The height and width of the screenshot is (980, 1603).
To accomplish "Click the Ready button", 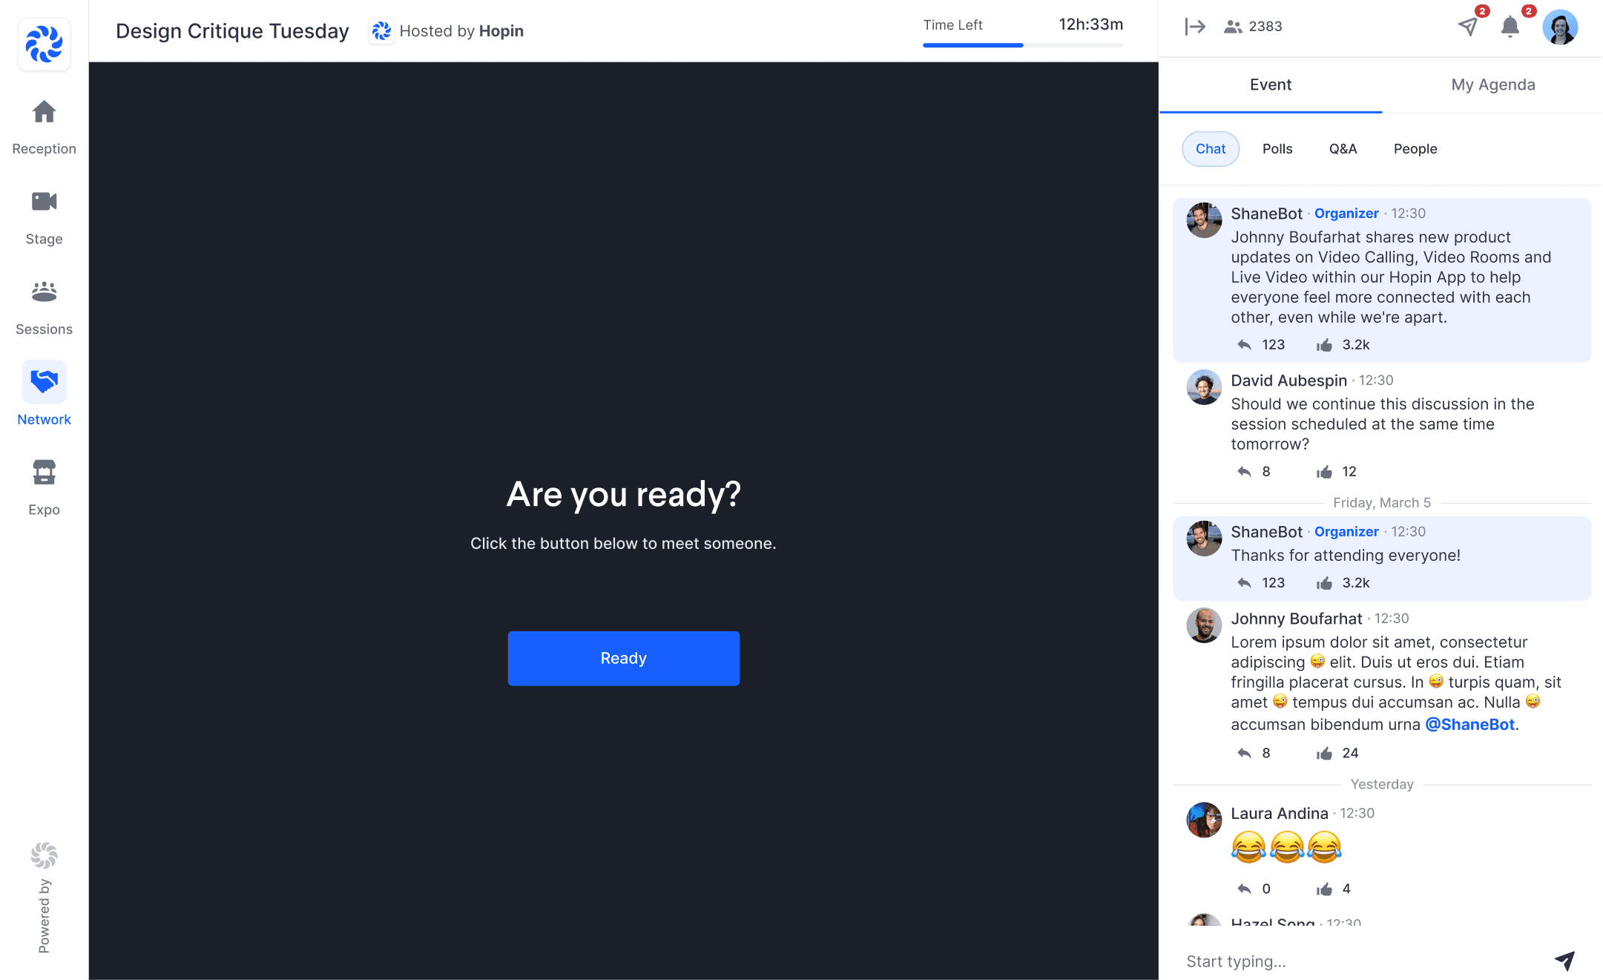I will click(x=623, y=658).
